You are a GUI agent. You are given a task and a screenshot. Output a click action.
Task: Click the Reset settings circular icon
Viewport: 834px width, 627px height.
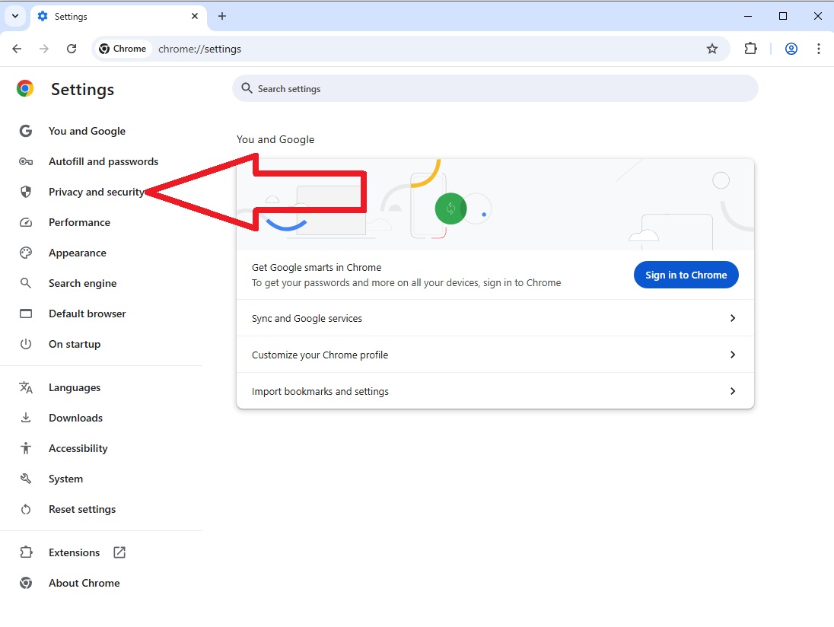[26, 510]
